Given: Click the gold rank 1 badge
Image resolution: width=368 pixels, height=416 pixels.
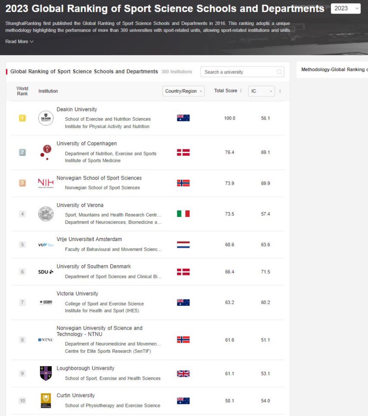Looking at the screenshot, I should pos(22,118).
